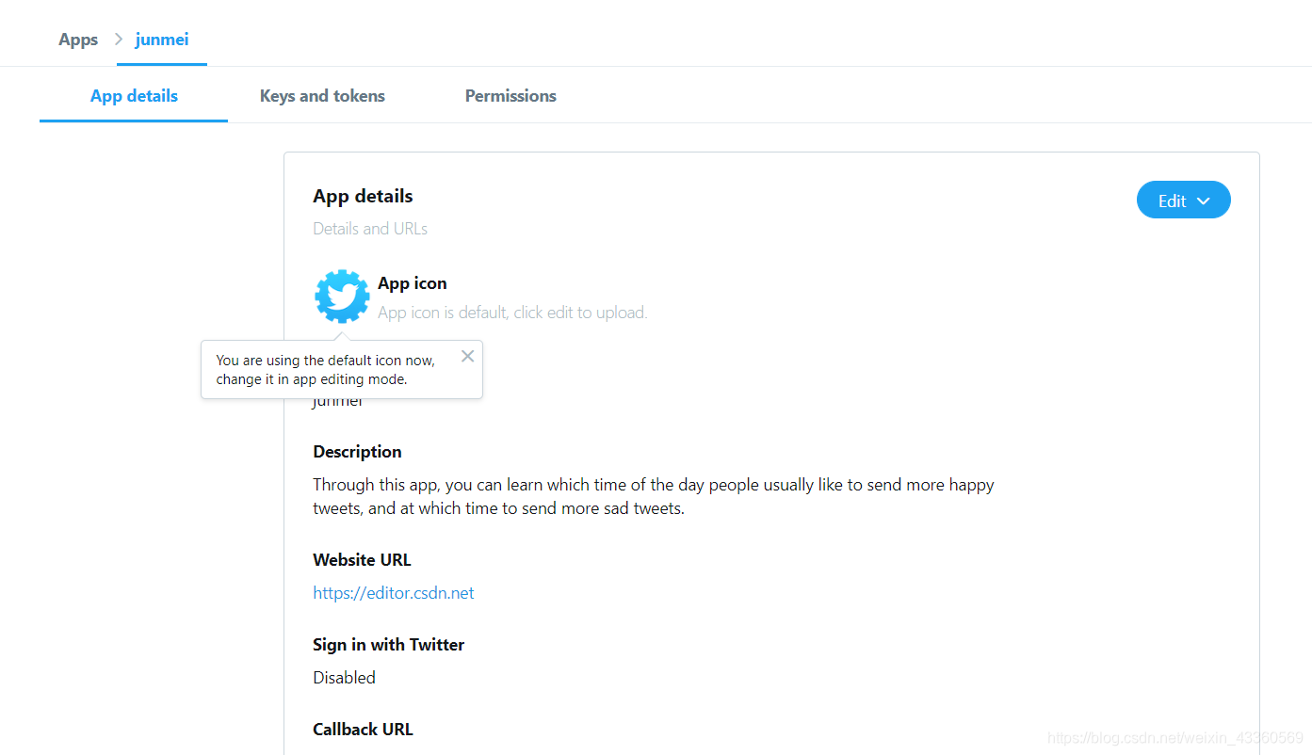This screenshot has height=755, width=1312.
Task: Click the 'App icon' label
Action: pos(413,283)
